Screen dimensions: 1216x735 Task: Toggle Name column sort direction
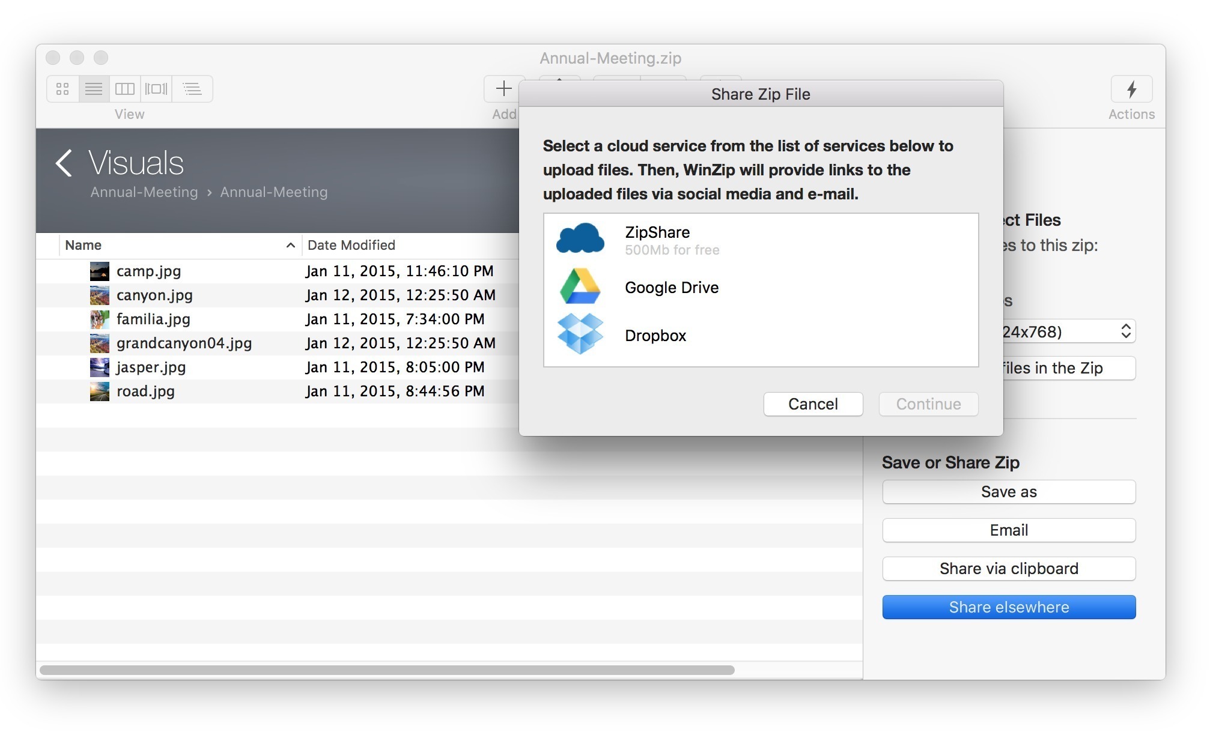coord(290,245)
